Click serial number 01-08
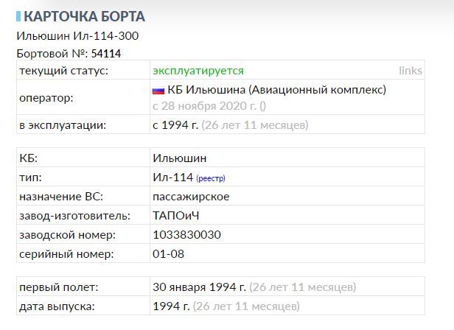 pos(168,254)
